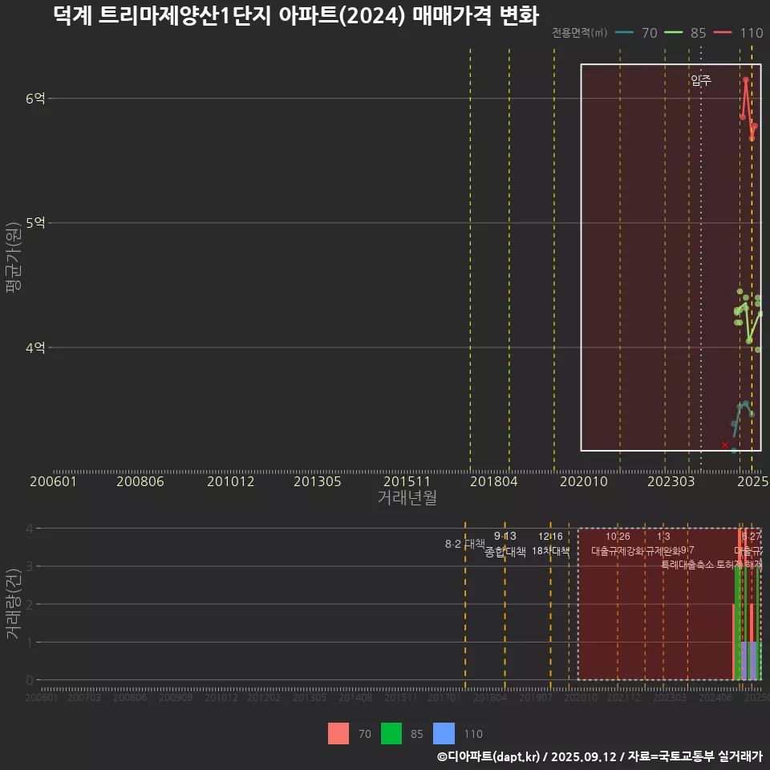
Task: Click the 201907 tick in volume chart
Action: (535, 697)
